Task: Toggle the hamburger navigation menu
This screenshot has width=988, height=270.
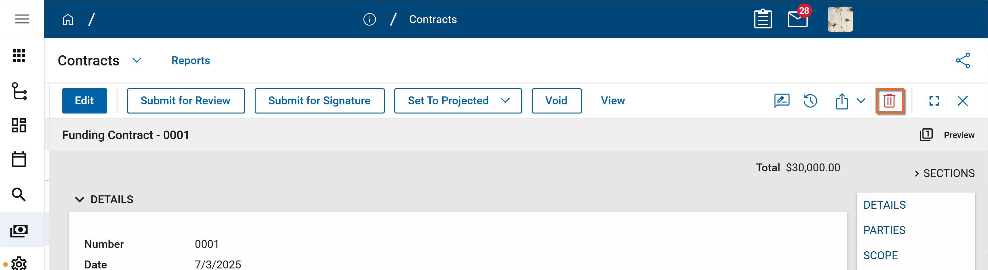Action: tap(22, 19)
